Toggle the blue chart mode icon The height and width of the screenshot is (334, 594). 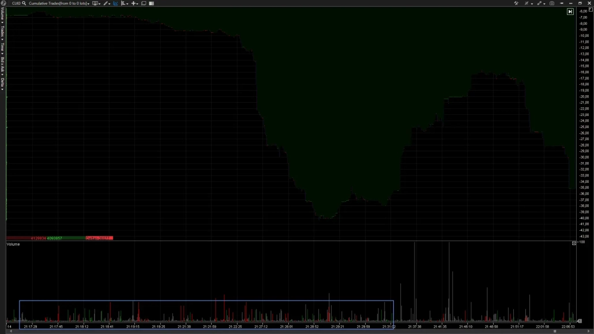[115, 3]
